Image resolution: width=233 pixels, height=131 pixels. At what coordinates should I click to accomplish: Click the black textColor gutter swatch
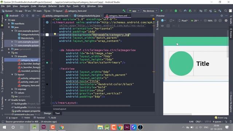click(x=47, y=84)
